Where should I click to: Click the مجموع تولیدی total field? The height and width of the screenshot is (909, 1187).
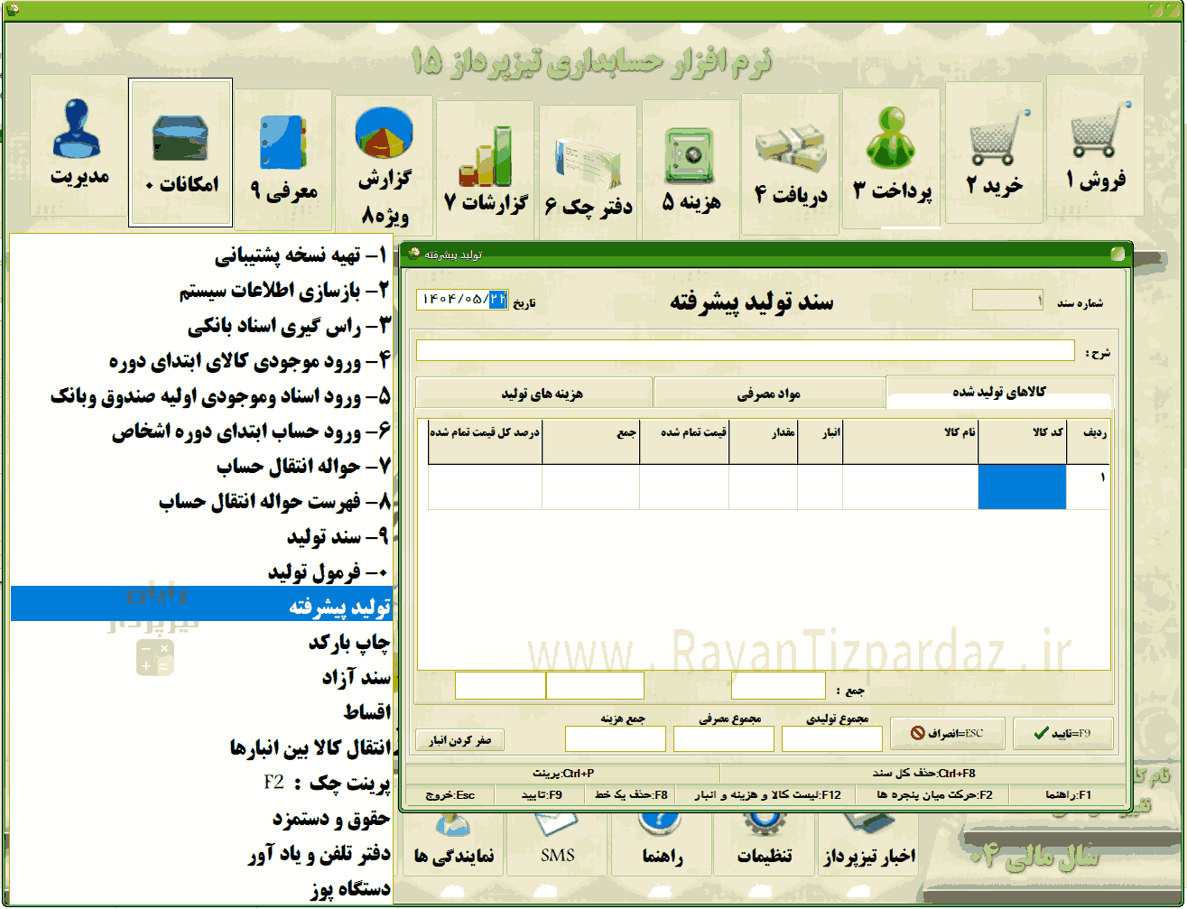(x=831, y=738)
